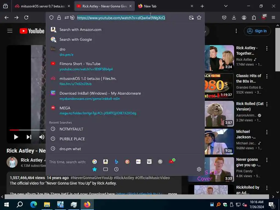Open #NeverGonnaGiveYouUp hashtag link

point(92,178)
